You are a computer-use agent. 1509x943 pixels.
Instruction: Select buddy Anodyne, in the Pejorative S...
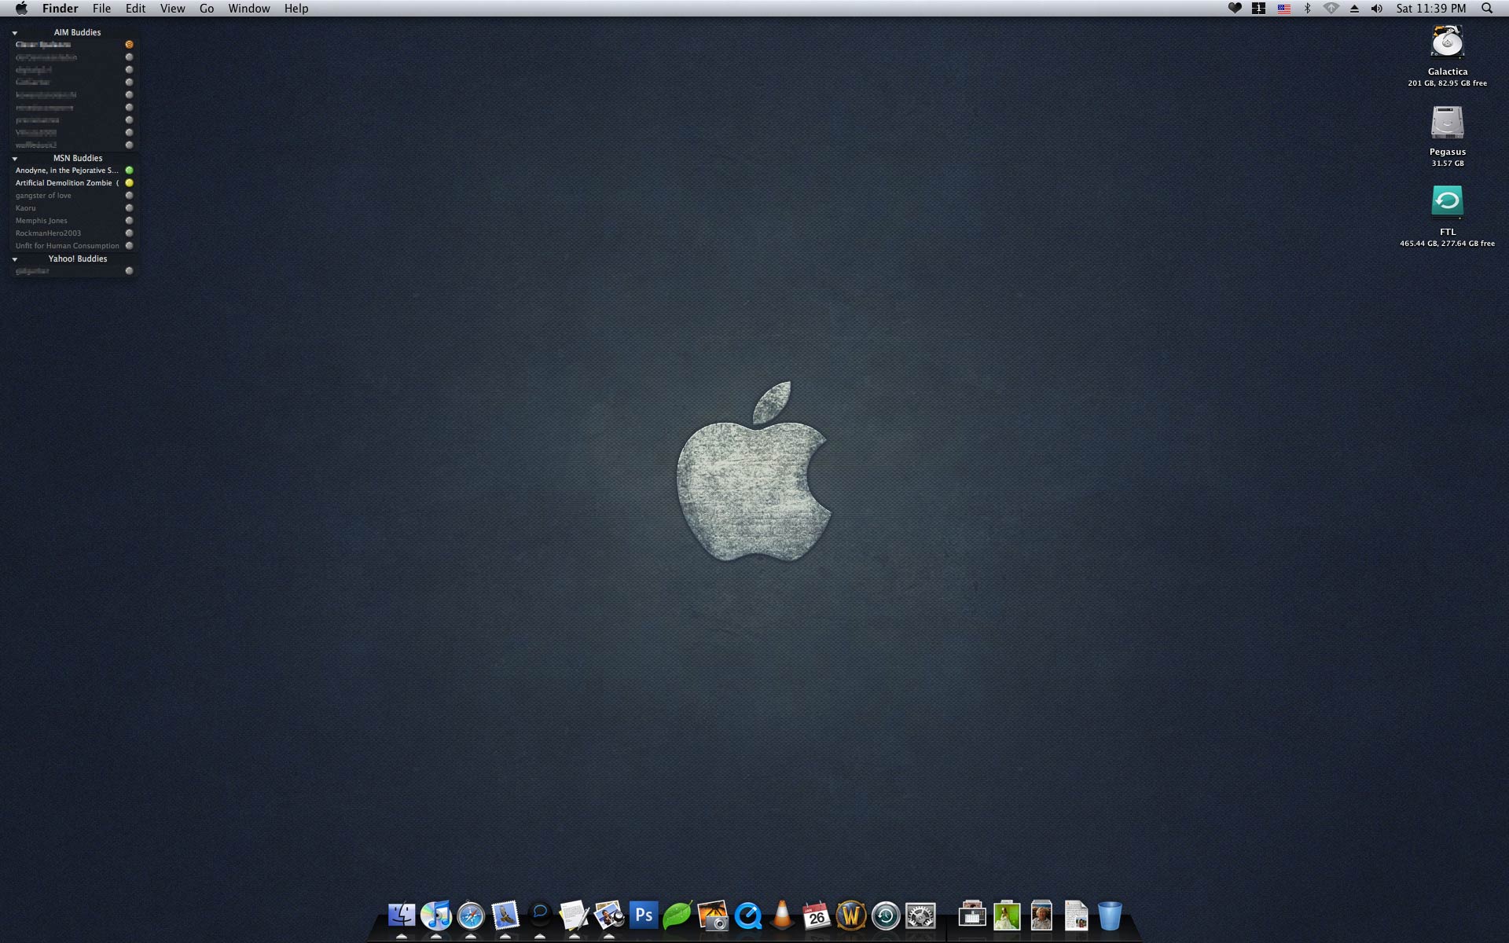coord(74,171)
